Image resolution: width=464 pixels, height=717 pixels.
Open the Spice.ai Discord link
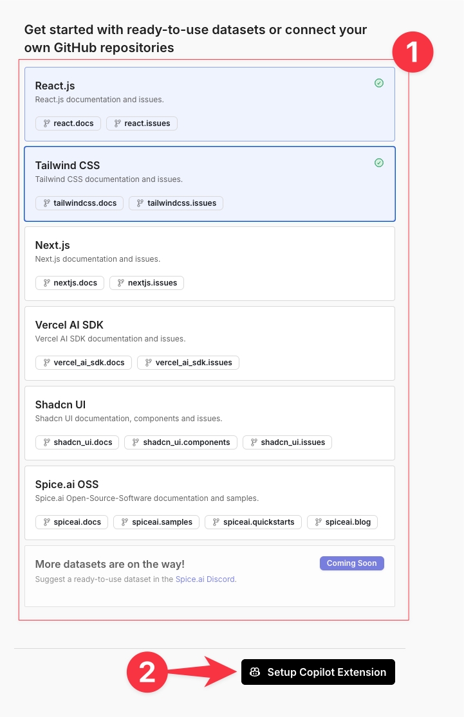205,579
